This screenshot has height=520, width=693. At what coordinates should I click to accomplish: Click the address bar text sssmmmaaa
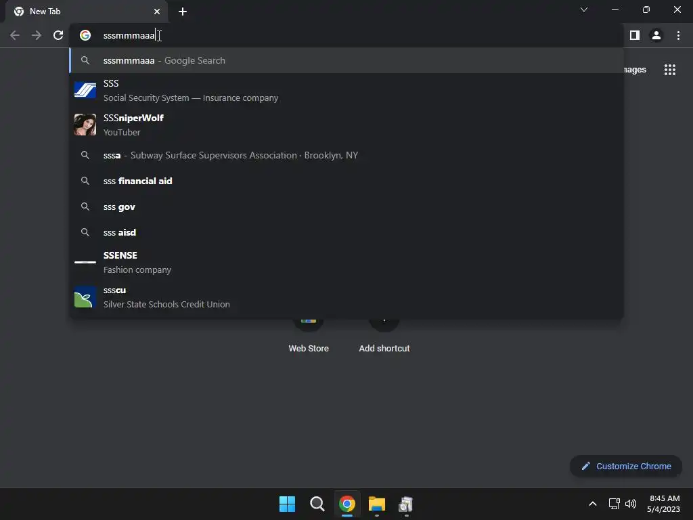(x=129, y=35)
